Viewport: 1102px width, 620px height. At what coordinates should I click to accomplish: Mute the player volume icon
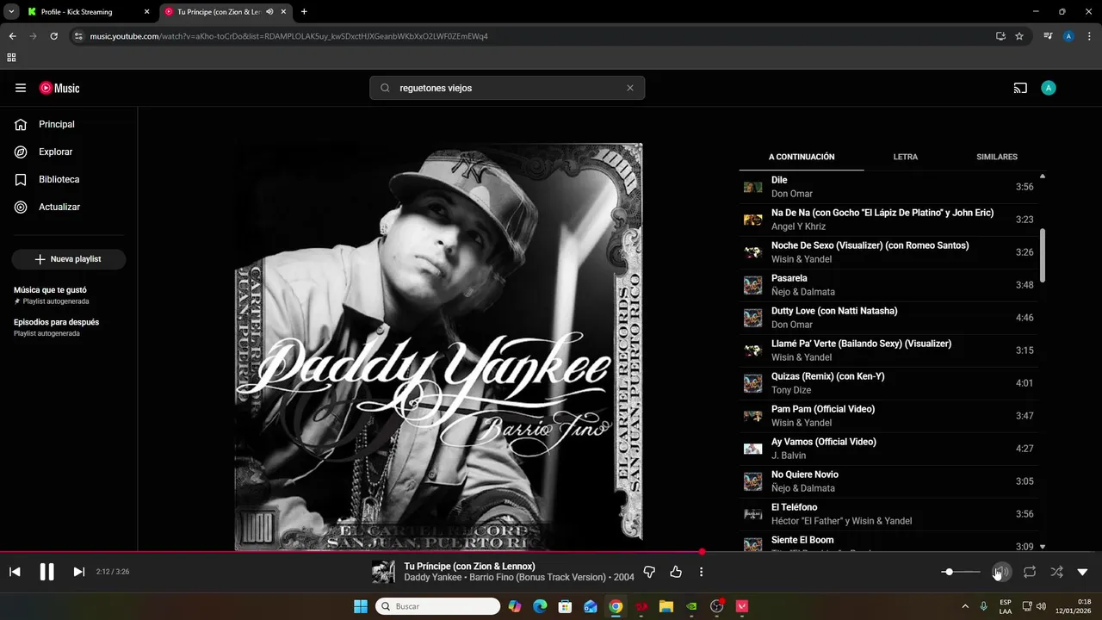point(1001,572)
